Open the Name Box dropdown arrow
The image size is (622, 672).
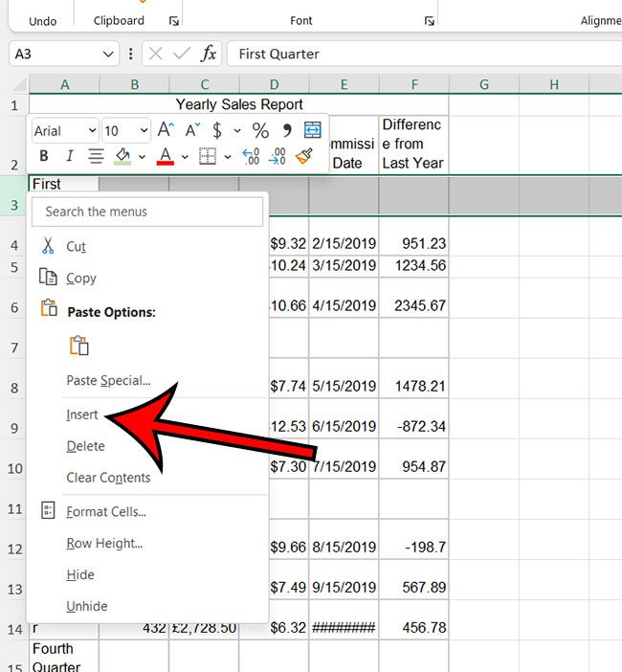point(108,55)
